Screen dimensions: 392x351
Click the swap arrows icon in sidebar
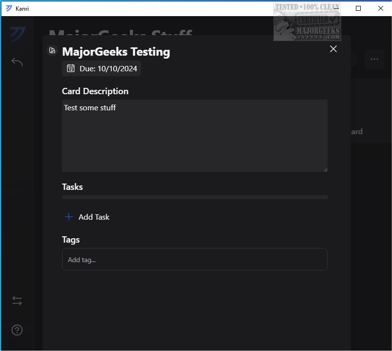coord(17,301)
